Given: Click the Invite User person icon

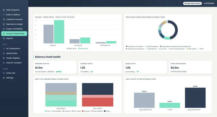Looking at the screenshot, I should pos(4,73).
